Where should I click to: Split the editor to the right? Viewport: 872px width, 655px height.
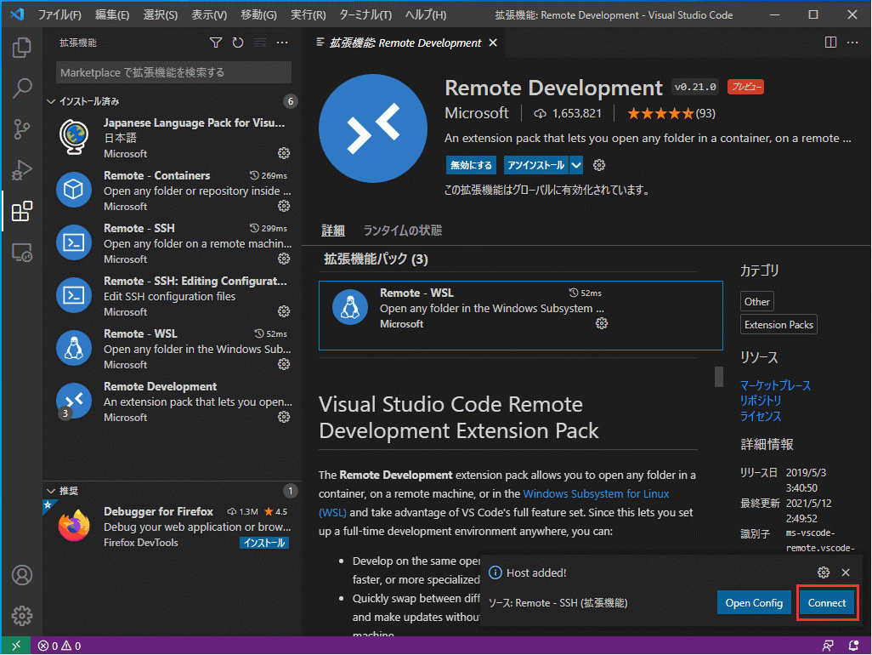click(x=830, y=43)
